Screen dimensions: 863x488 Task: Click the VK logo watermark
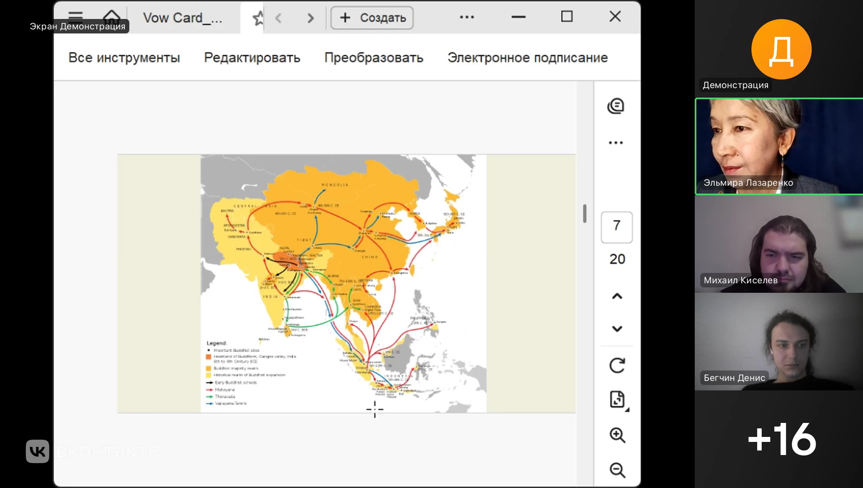click(x=38, y=451)
